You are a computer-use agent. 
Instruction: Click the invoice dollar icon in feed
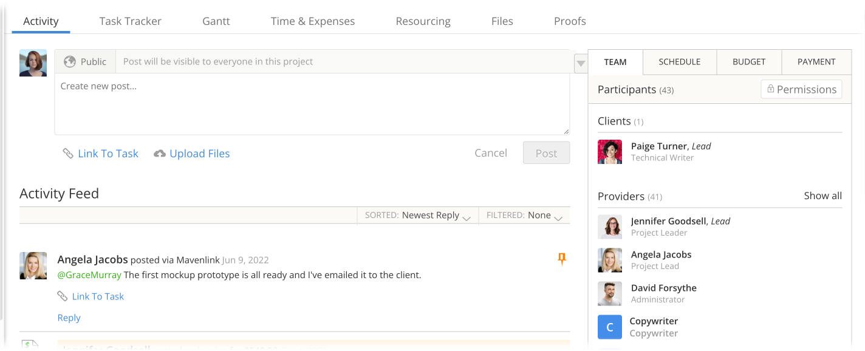(x=30, y=346)
